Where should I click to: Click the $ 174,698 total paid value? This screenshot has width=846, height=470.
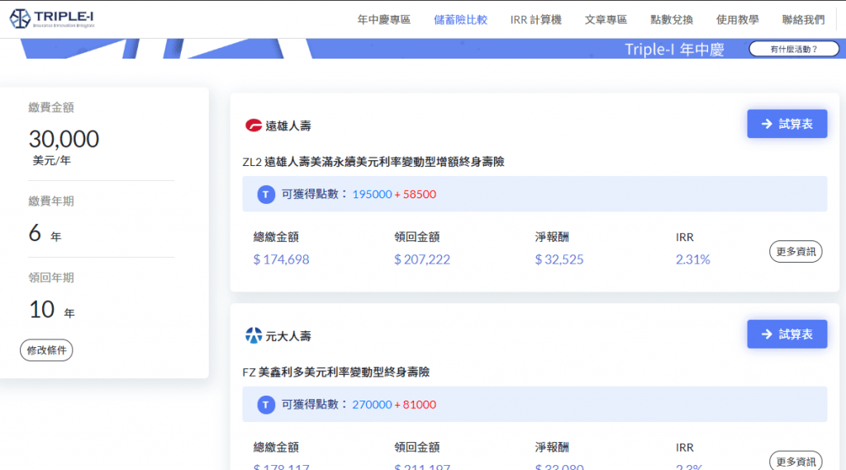(x=281, y=259)
